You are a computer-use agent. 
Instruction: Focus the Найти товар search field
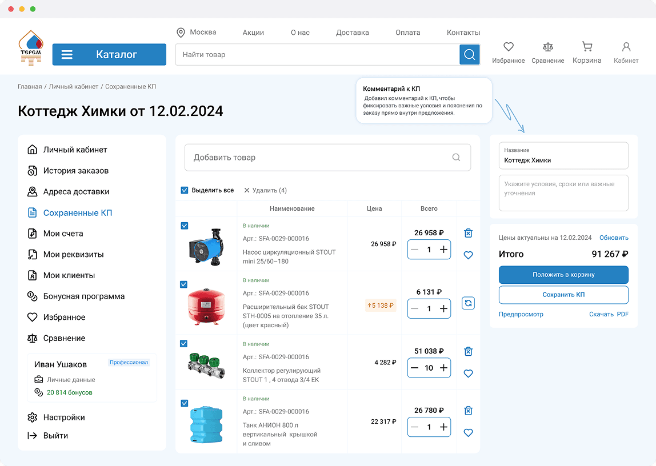pos(318,54)
